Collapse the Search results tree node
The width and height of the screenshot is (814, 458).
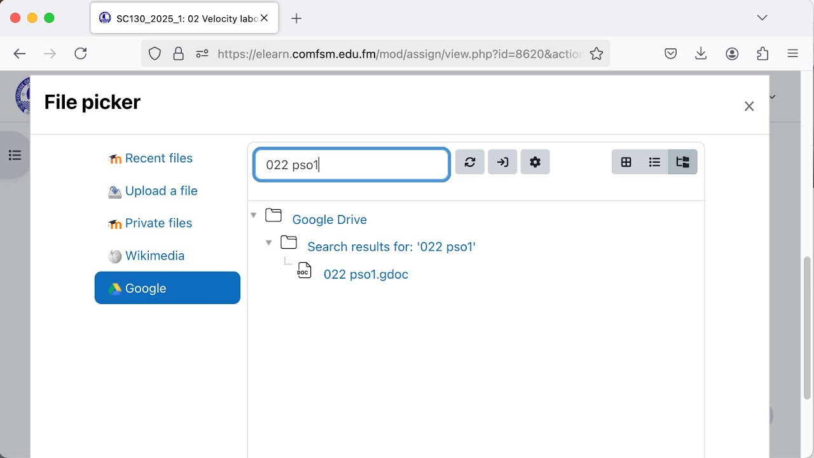click(268, 242)
